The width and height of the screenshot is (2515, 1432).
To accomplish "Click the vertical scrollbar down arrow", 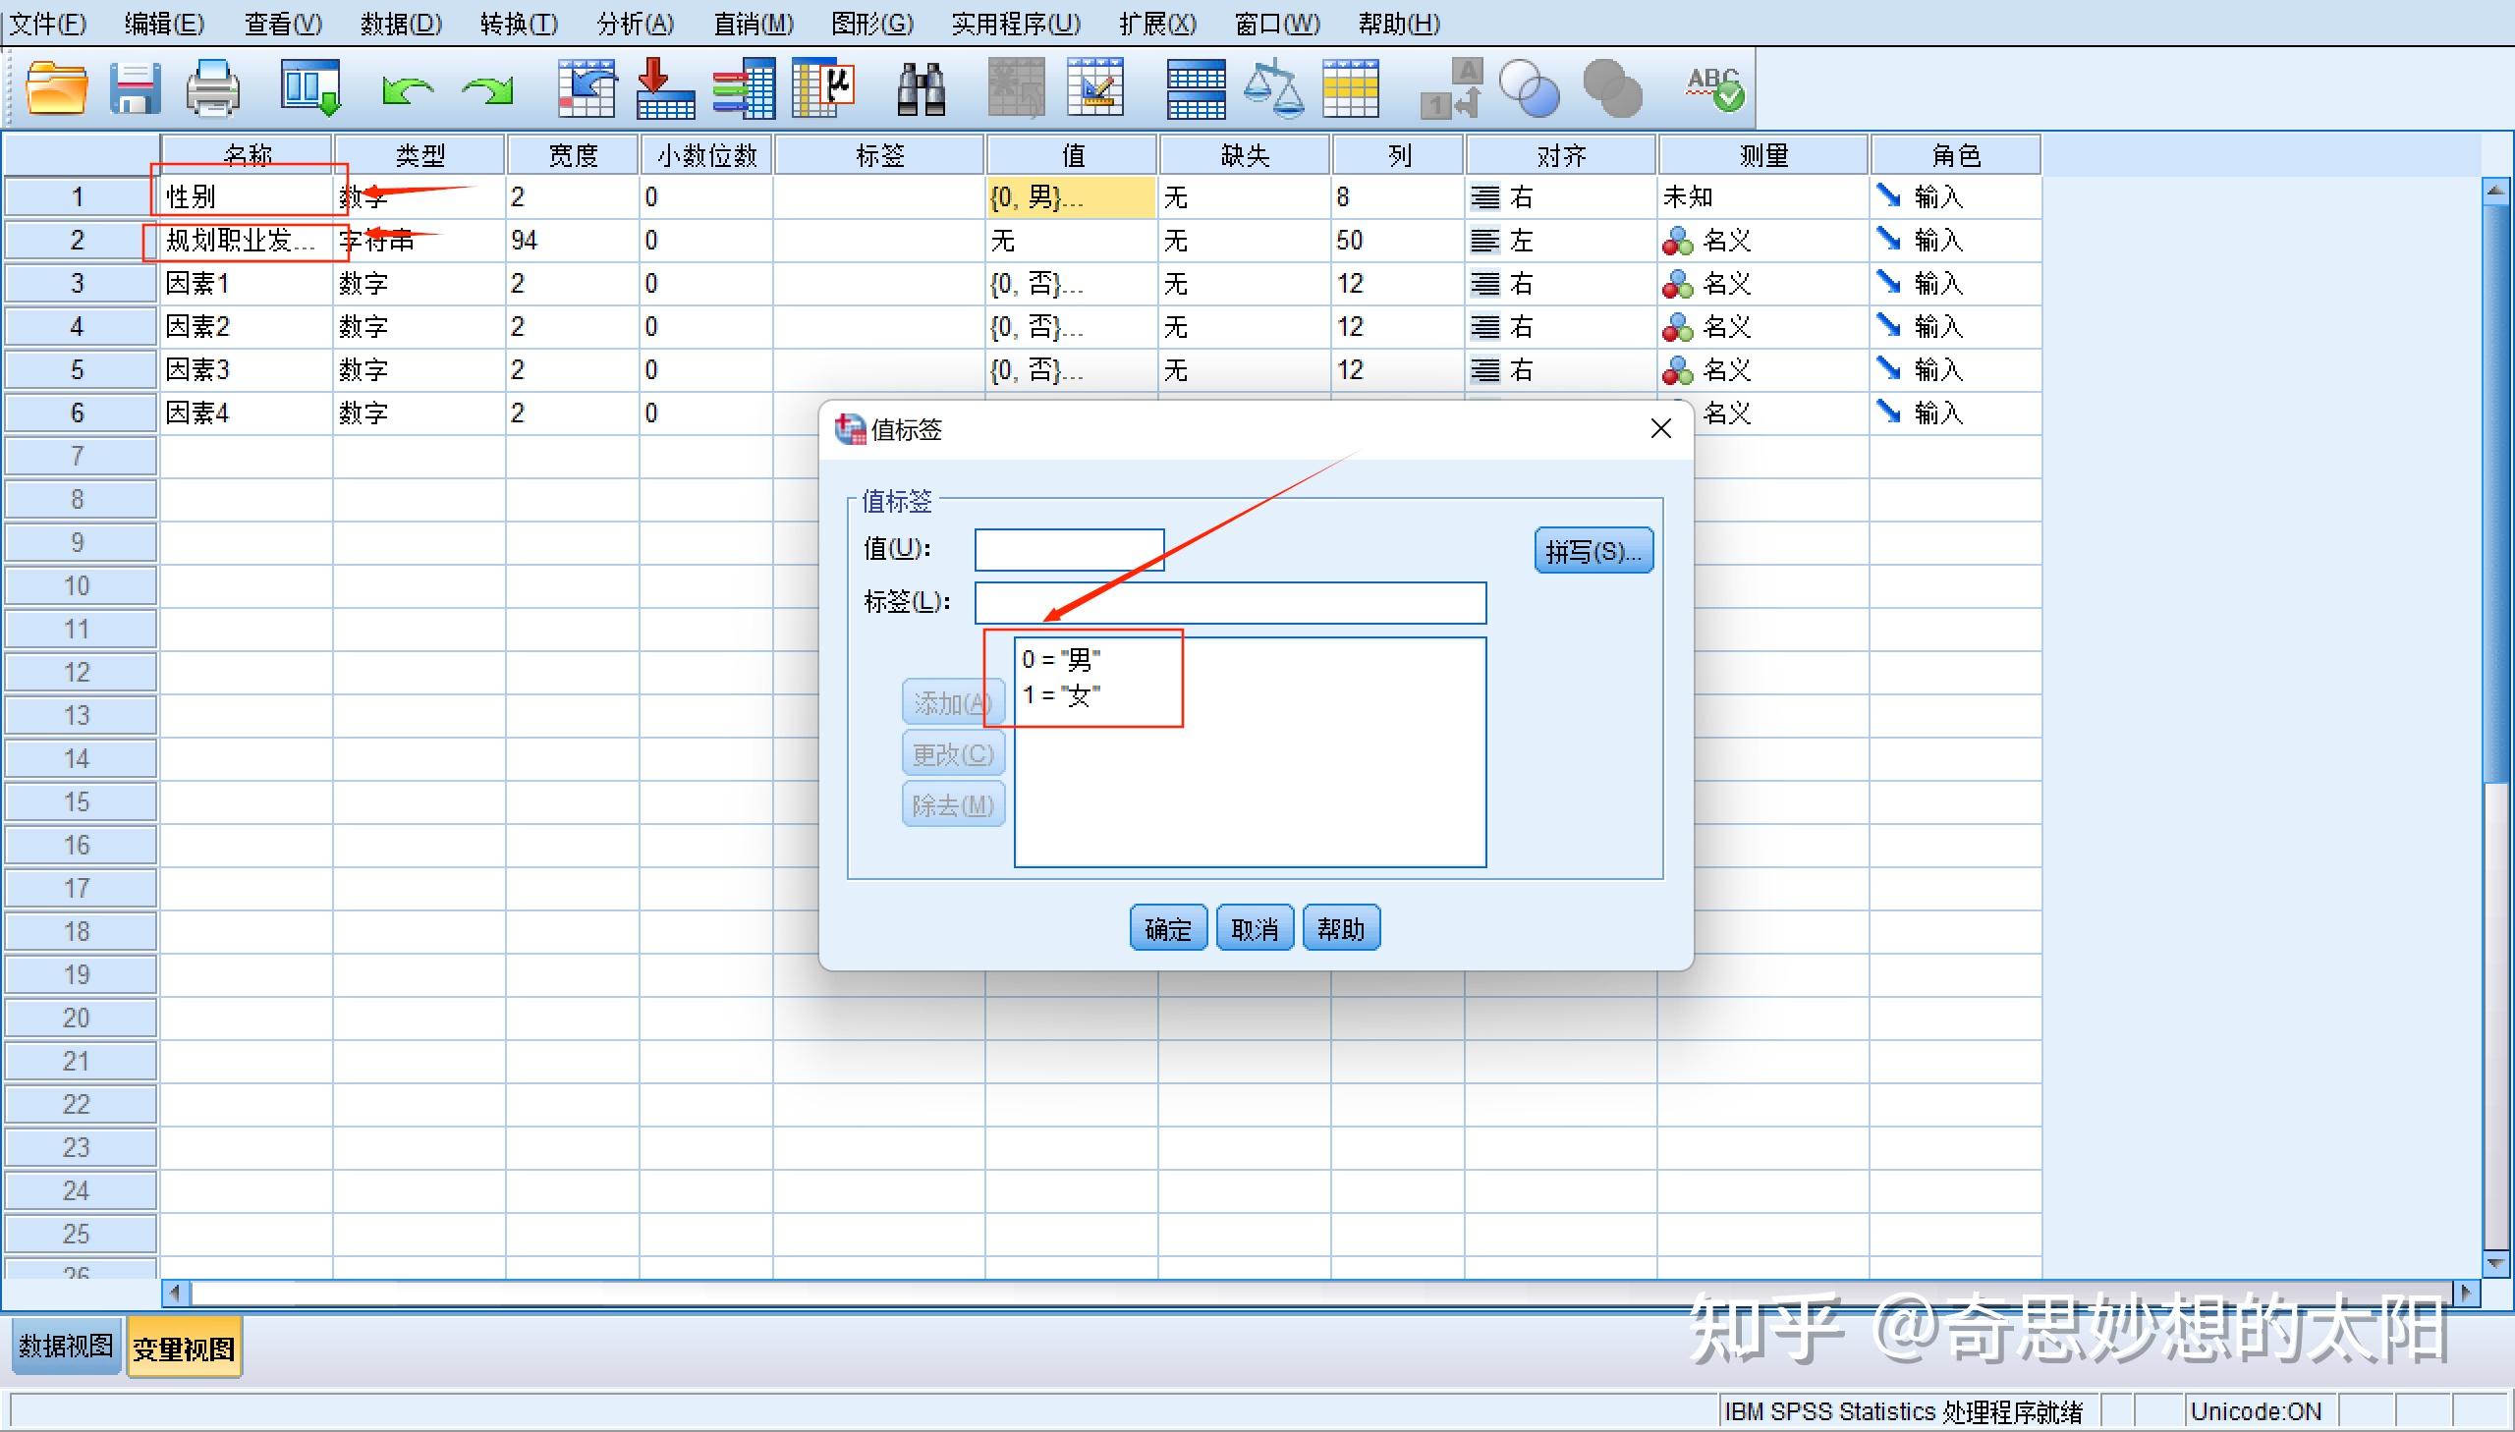I will [2495, 1263].
